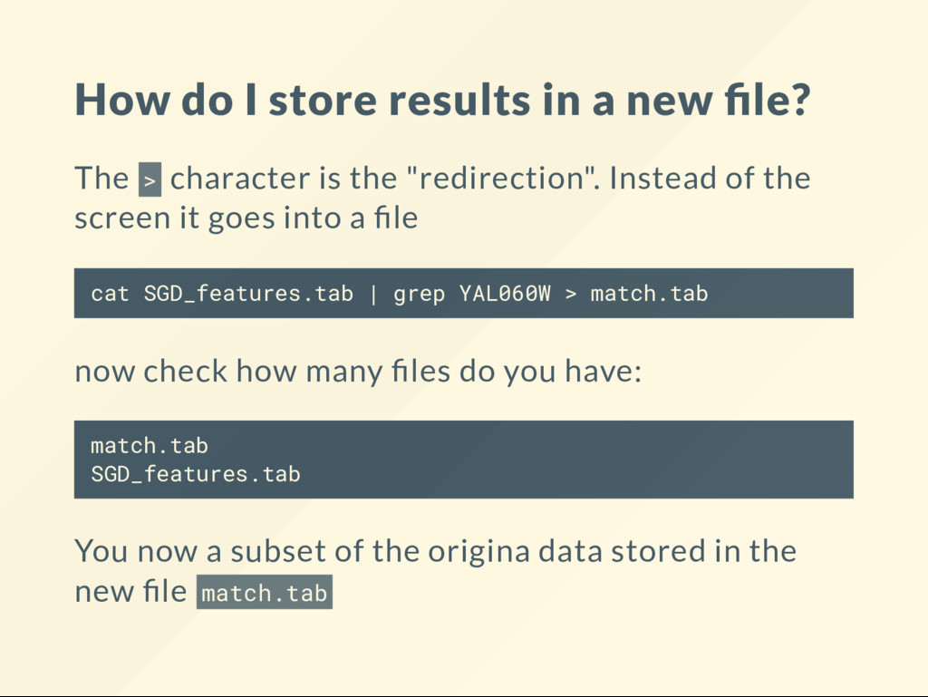This screenshot has width=928, height=697.
Task: Click the highlighted match.tab inline code at bottom
Action: coord(265,592)
